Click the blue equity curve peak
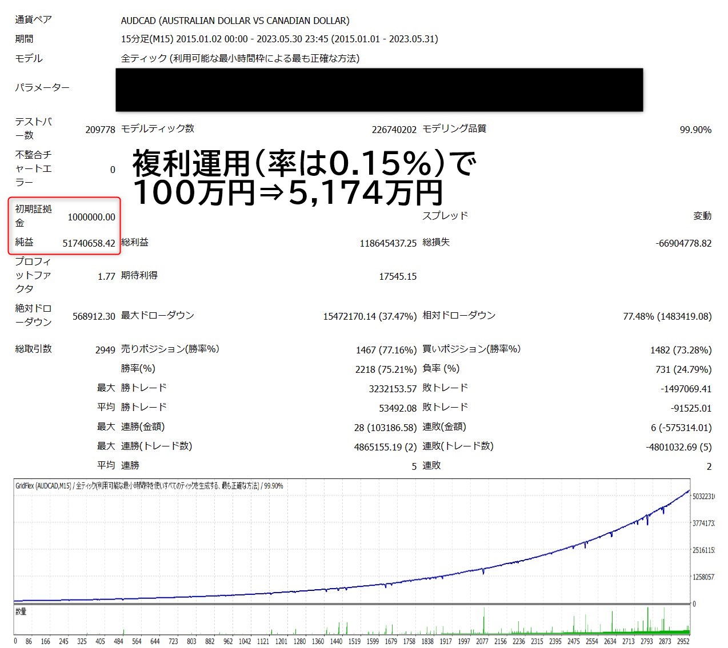728x648 pixels. tap(687, 492)
